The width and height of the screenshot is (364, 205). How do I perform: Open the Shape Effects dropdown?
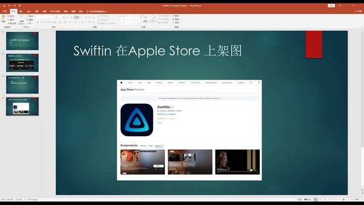163,23
